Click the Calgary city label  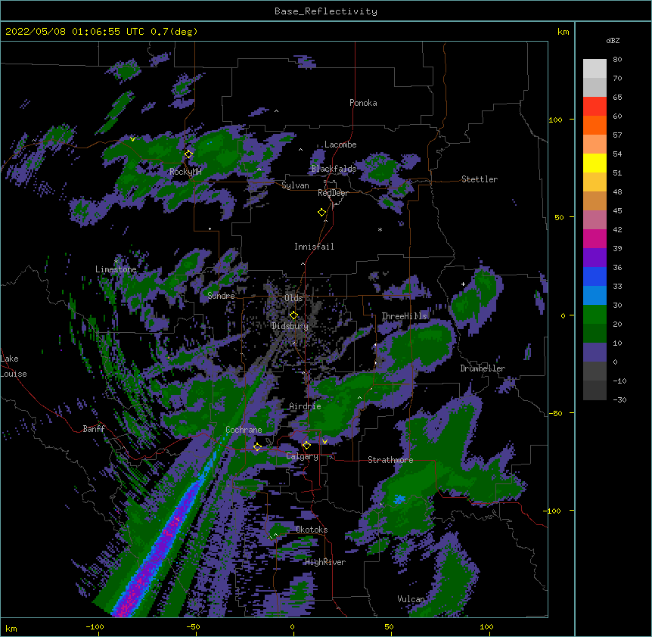302,456
